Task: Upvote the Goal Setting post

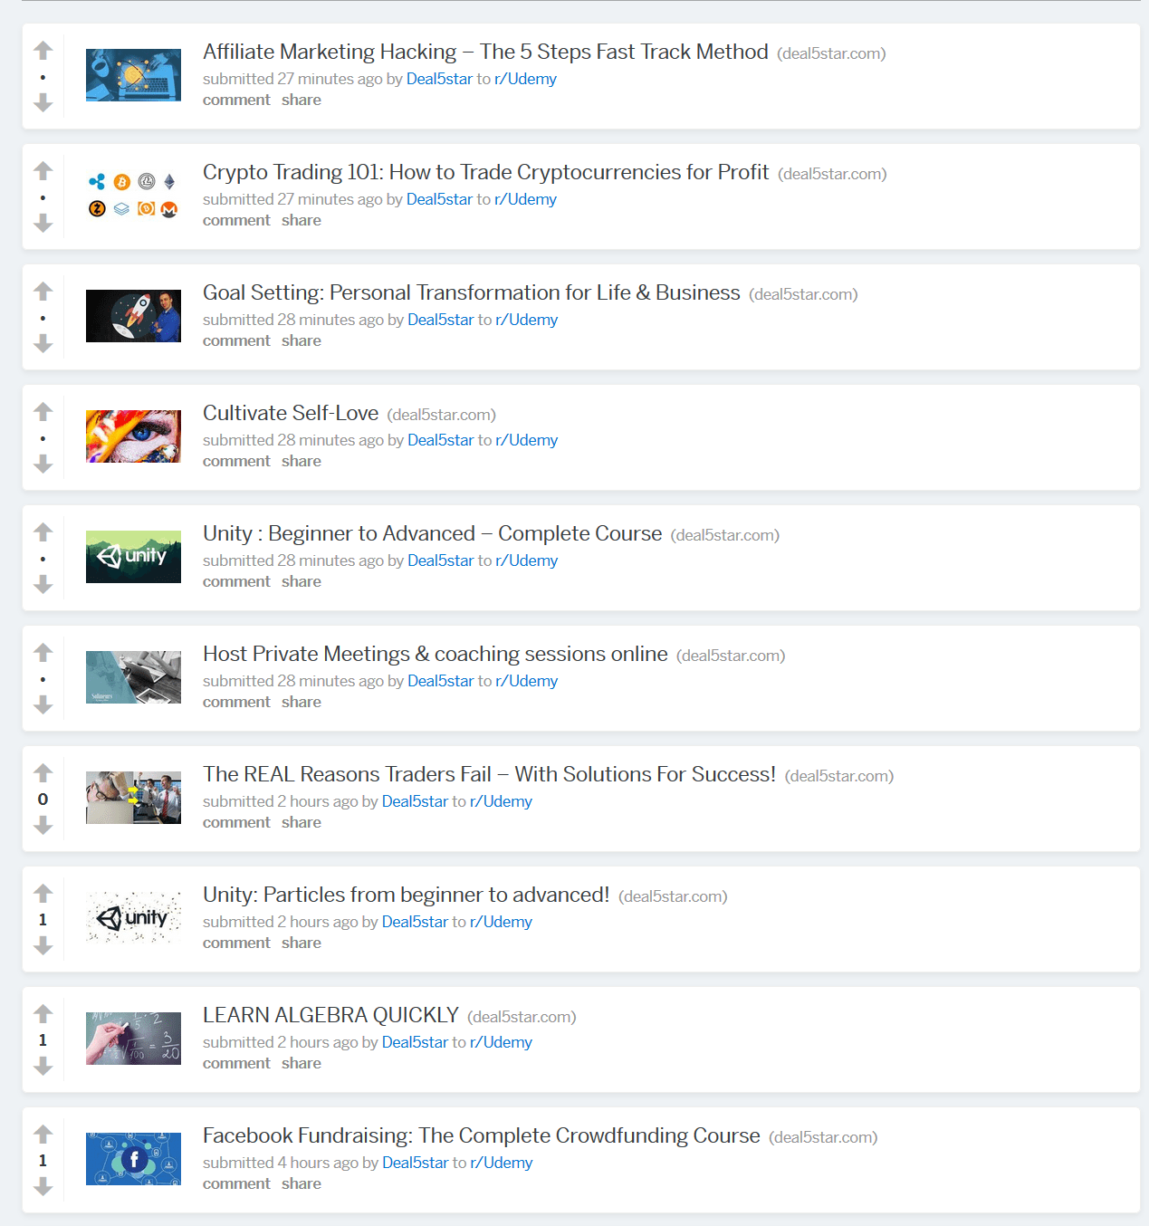Action: 43,292
